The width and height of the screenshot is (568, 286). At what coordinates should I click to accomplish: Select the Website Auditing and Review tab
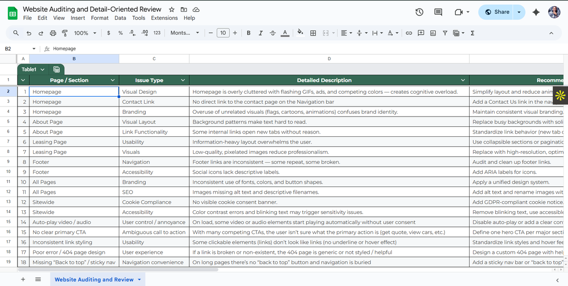(x=98, y=279)
